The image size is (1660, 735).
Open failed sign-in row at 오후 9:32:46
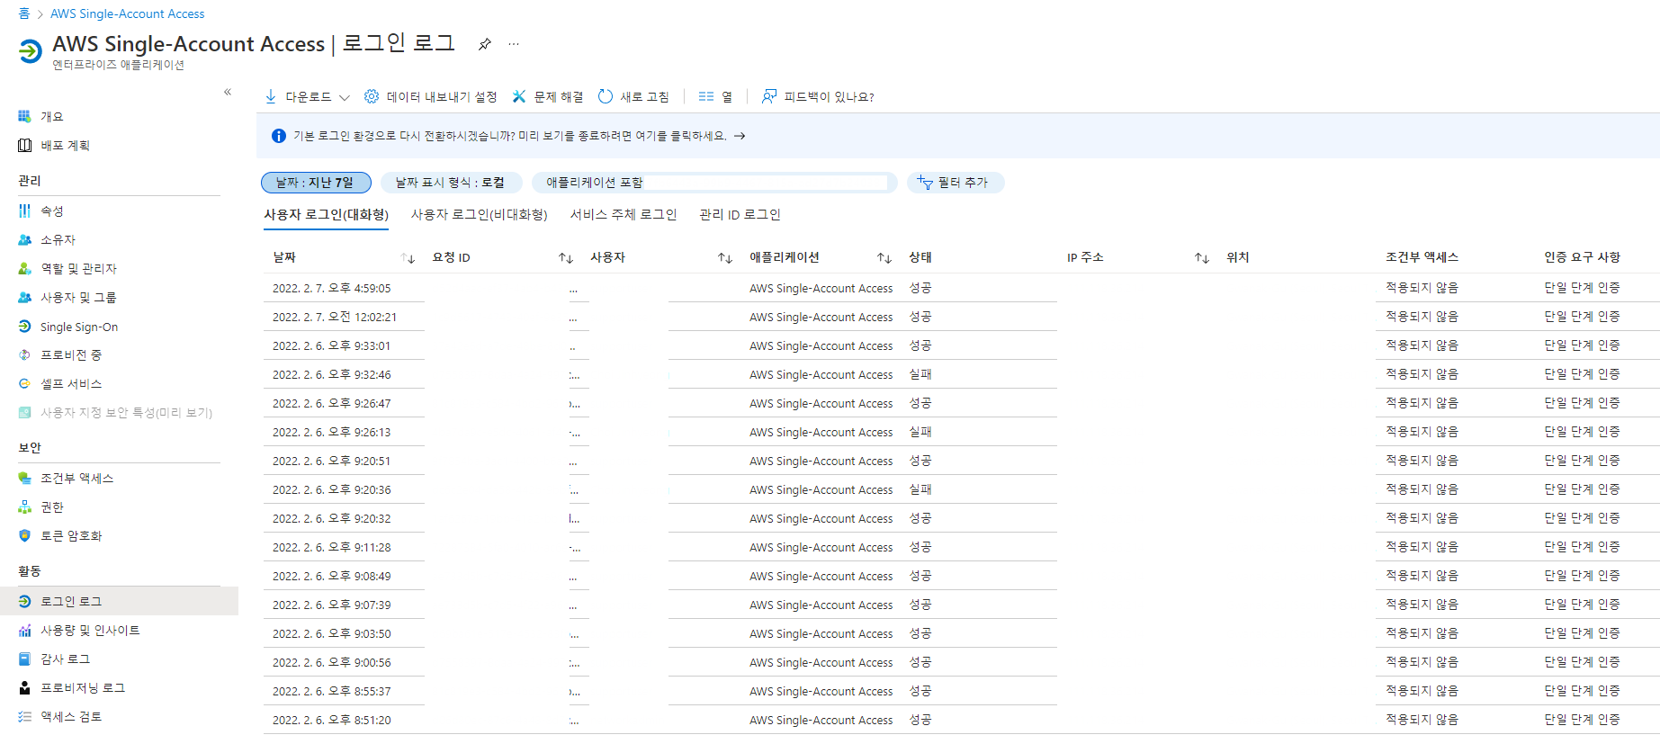click(x=962, y=374)
